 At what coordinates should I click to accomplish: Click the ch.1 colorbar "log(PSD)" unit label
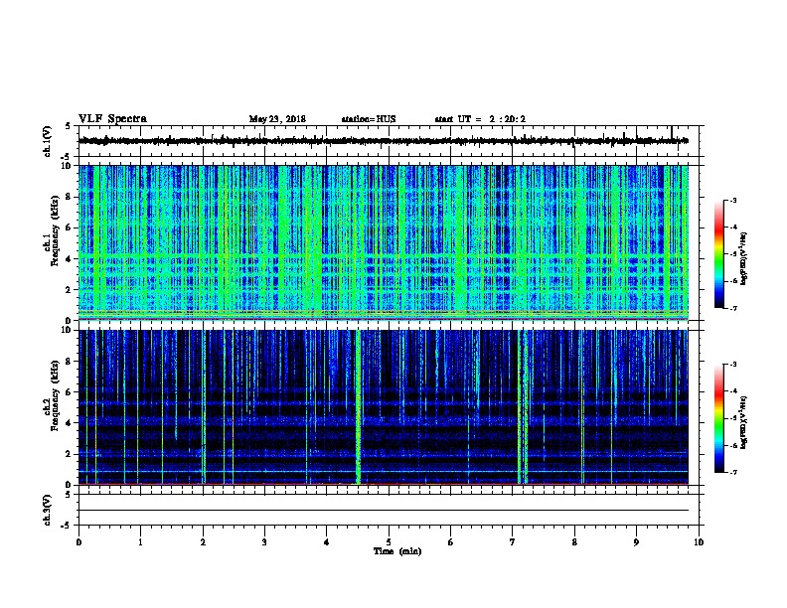point(743,258)
